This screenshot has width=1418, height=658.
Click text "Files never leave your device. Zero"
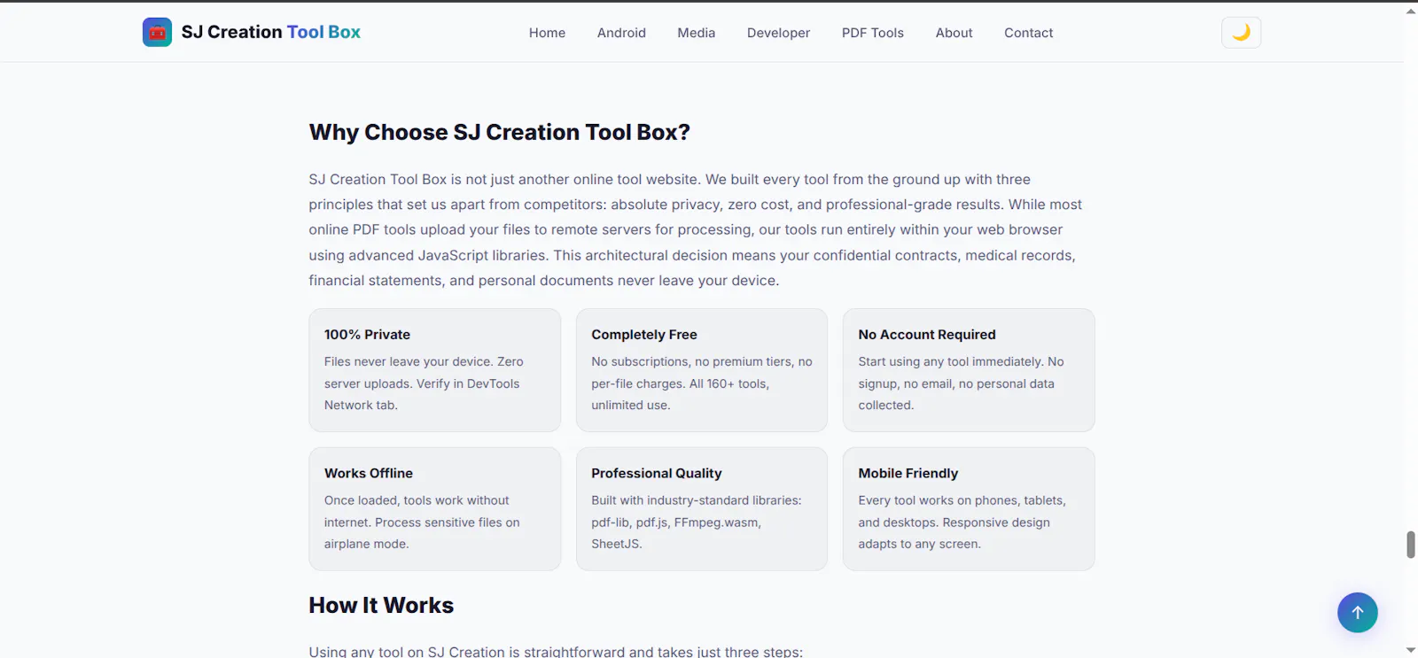pos(424,361)
